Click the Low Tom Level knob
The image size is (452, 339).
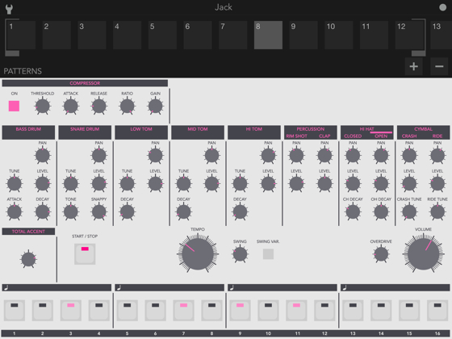pos(155,184)
